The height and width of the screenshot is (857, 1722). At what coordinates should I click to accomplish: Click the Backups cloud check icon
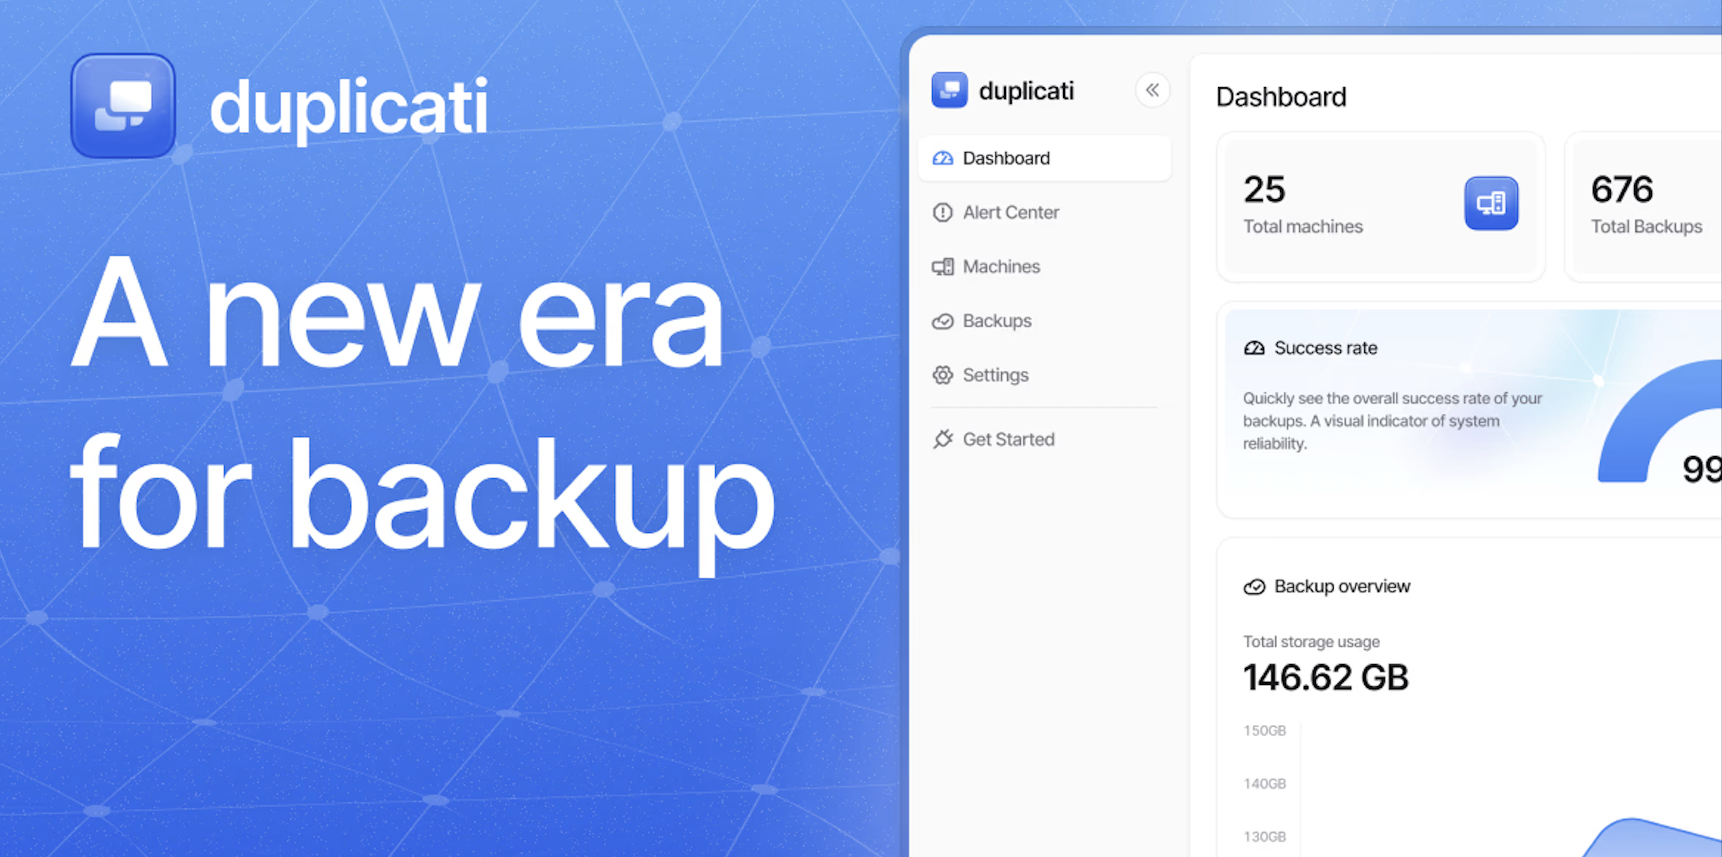coord(943,322)
